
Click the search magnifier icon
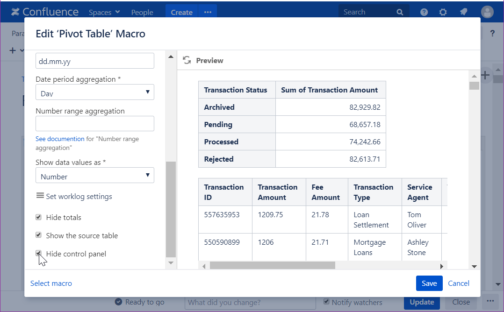[x=400, y=12]
